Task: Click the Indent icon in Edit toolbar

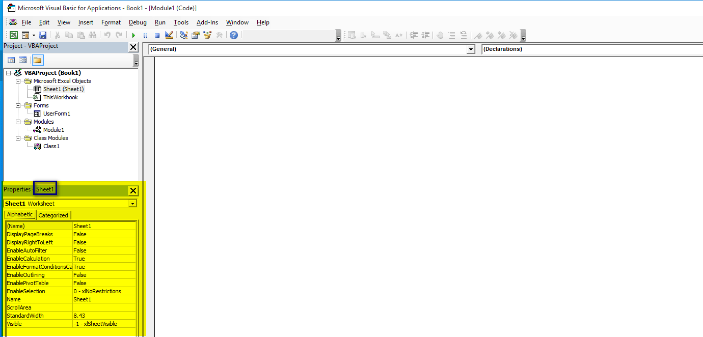Action: click(x=414, y=35)
